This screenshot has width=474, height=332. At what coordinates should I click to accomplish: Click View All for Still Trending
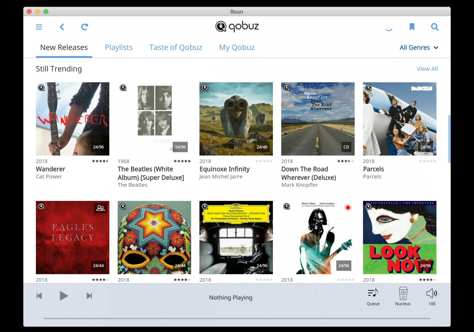[x=427, y=69]
